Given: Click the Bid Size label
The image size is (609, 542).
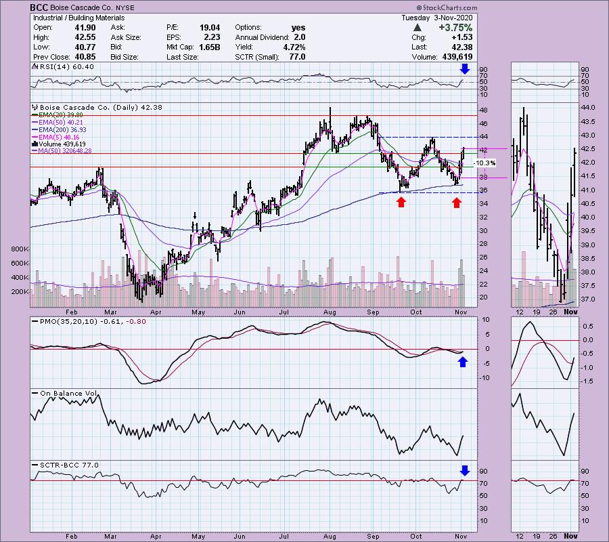Looking at the screenshot, I should click(125, 57).
